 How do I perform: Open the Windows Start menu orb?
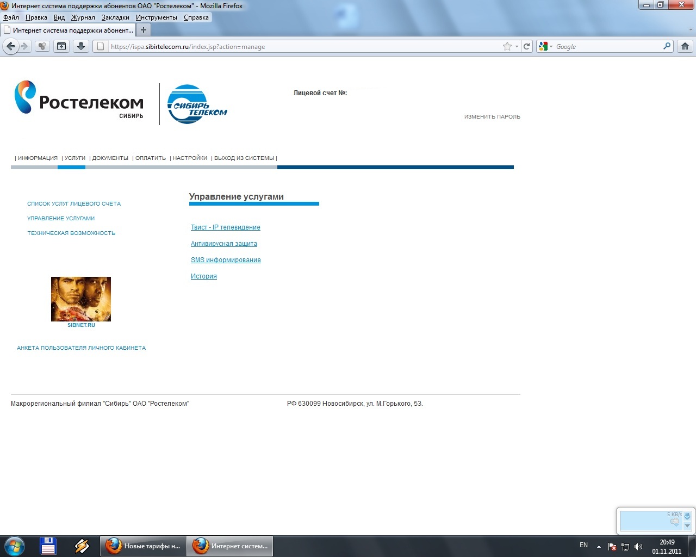14,546
